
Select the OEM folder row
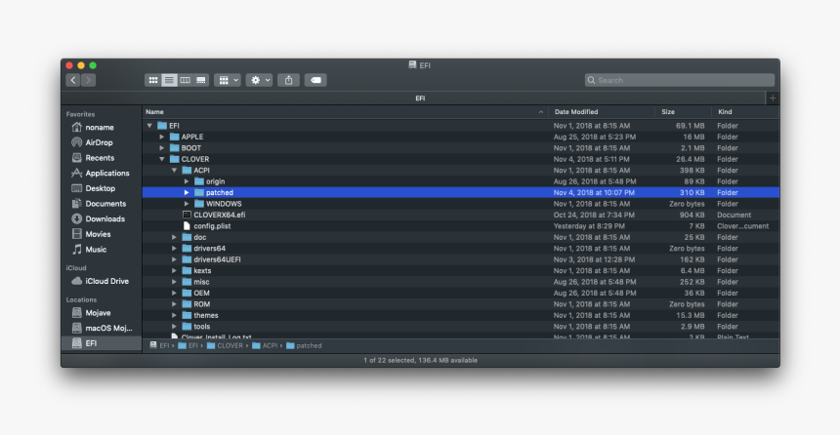coord(461,294)
